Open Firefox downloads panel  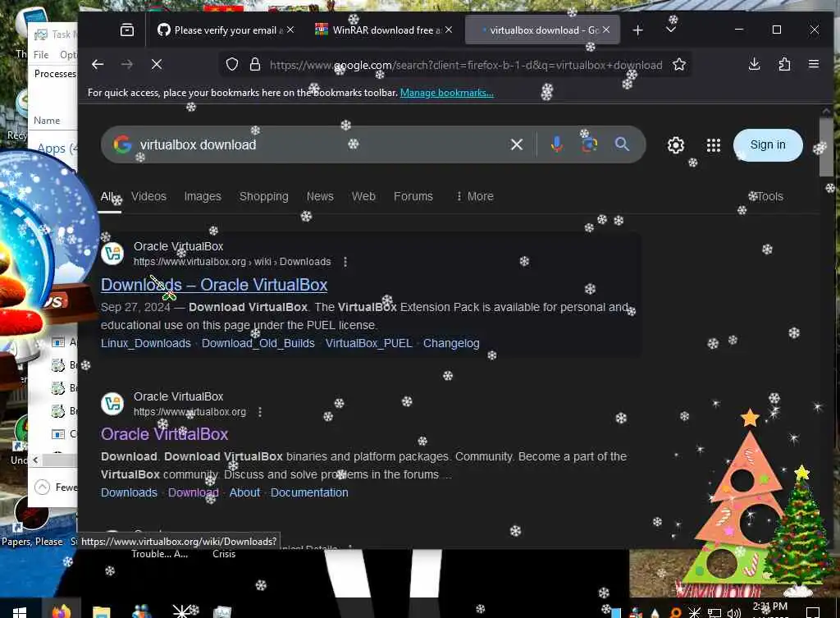pos(755,64)
